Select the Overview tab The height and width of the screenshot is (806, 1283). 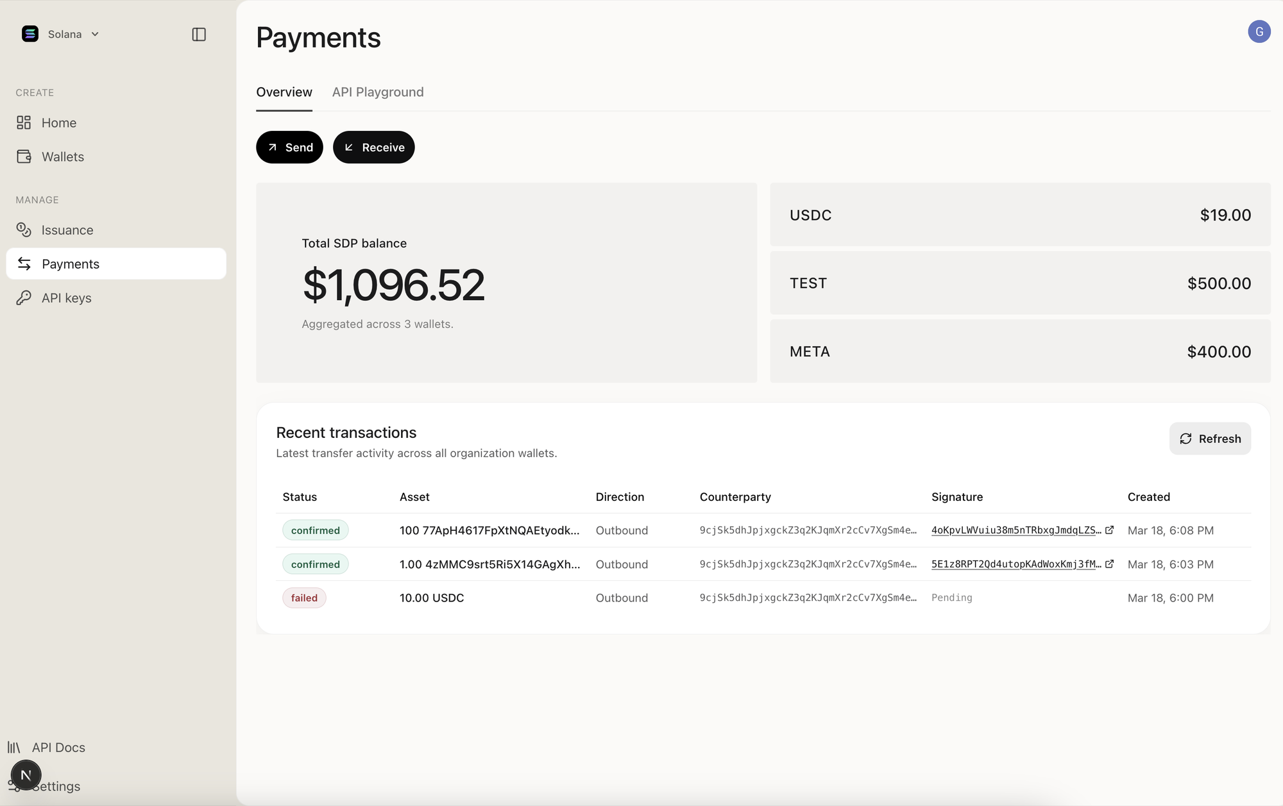pos(284,92)
